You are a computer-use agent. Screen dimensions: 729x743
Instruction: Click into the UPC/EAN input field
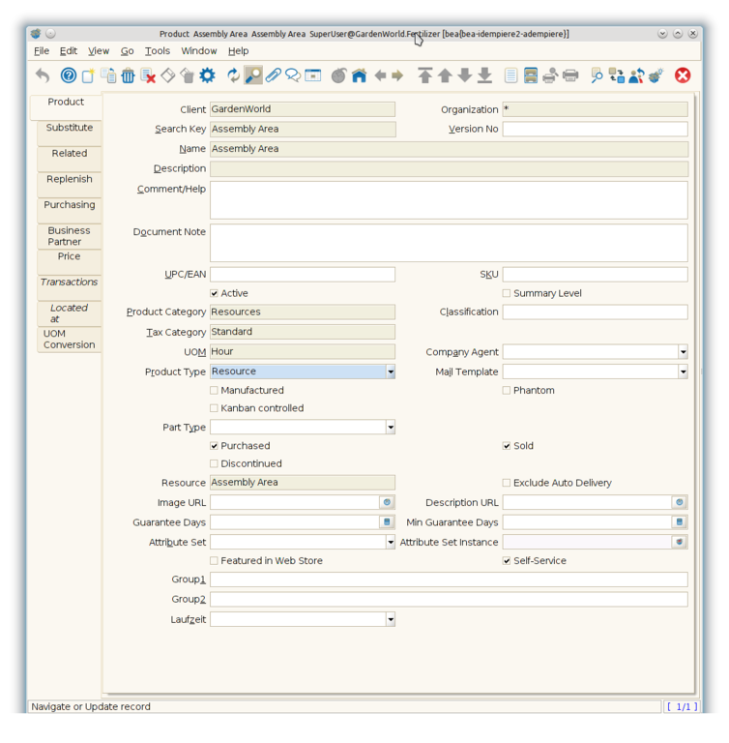(x=302, y=275)
